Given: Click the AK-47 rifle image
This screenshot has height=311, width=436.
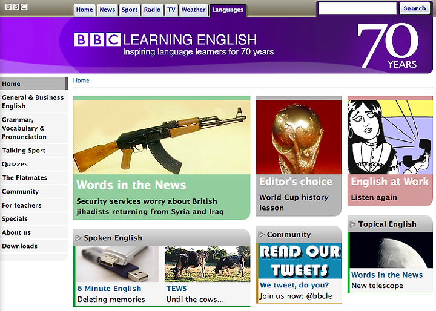Looking at the screenshot, I should click(x=162, y=137).
